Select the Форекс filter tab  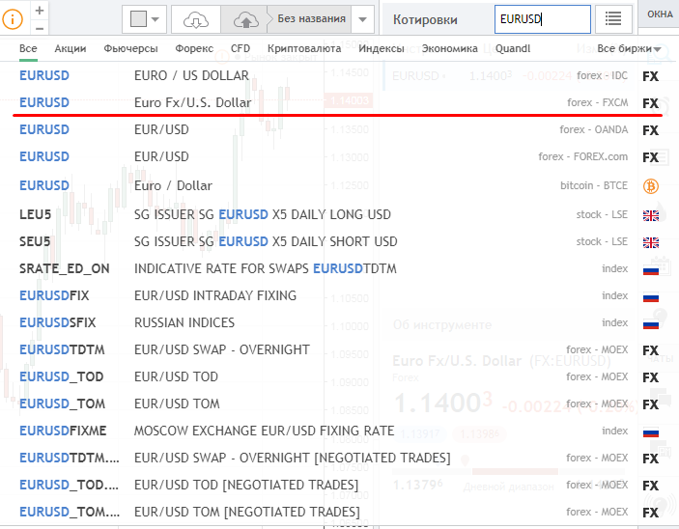pyautogui.click(x=194, y=48)
